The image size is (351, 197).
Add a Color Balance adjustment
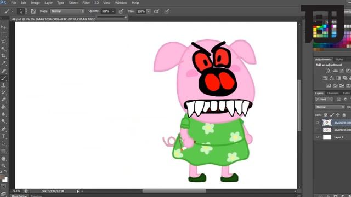pos(332,78)
